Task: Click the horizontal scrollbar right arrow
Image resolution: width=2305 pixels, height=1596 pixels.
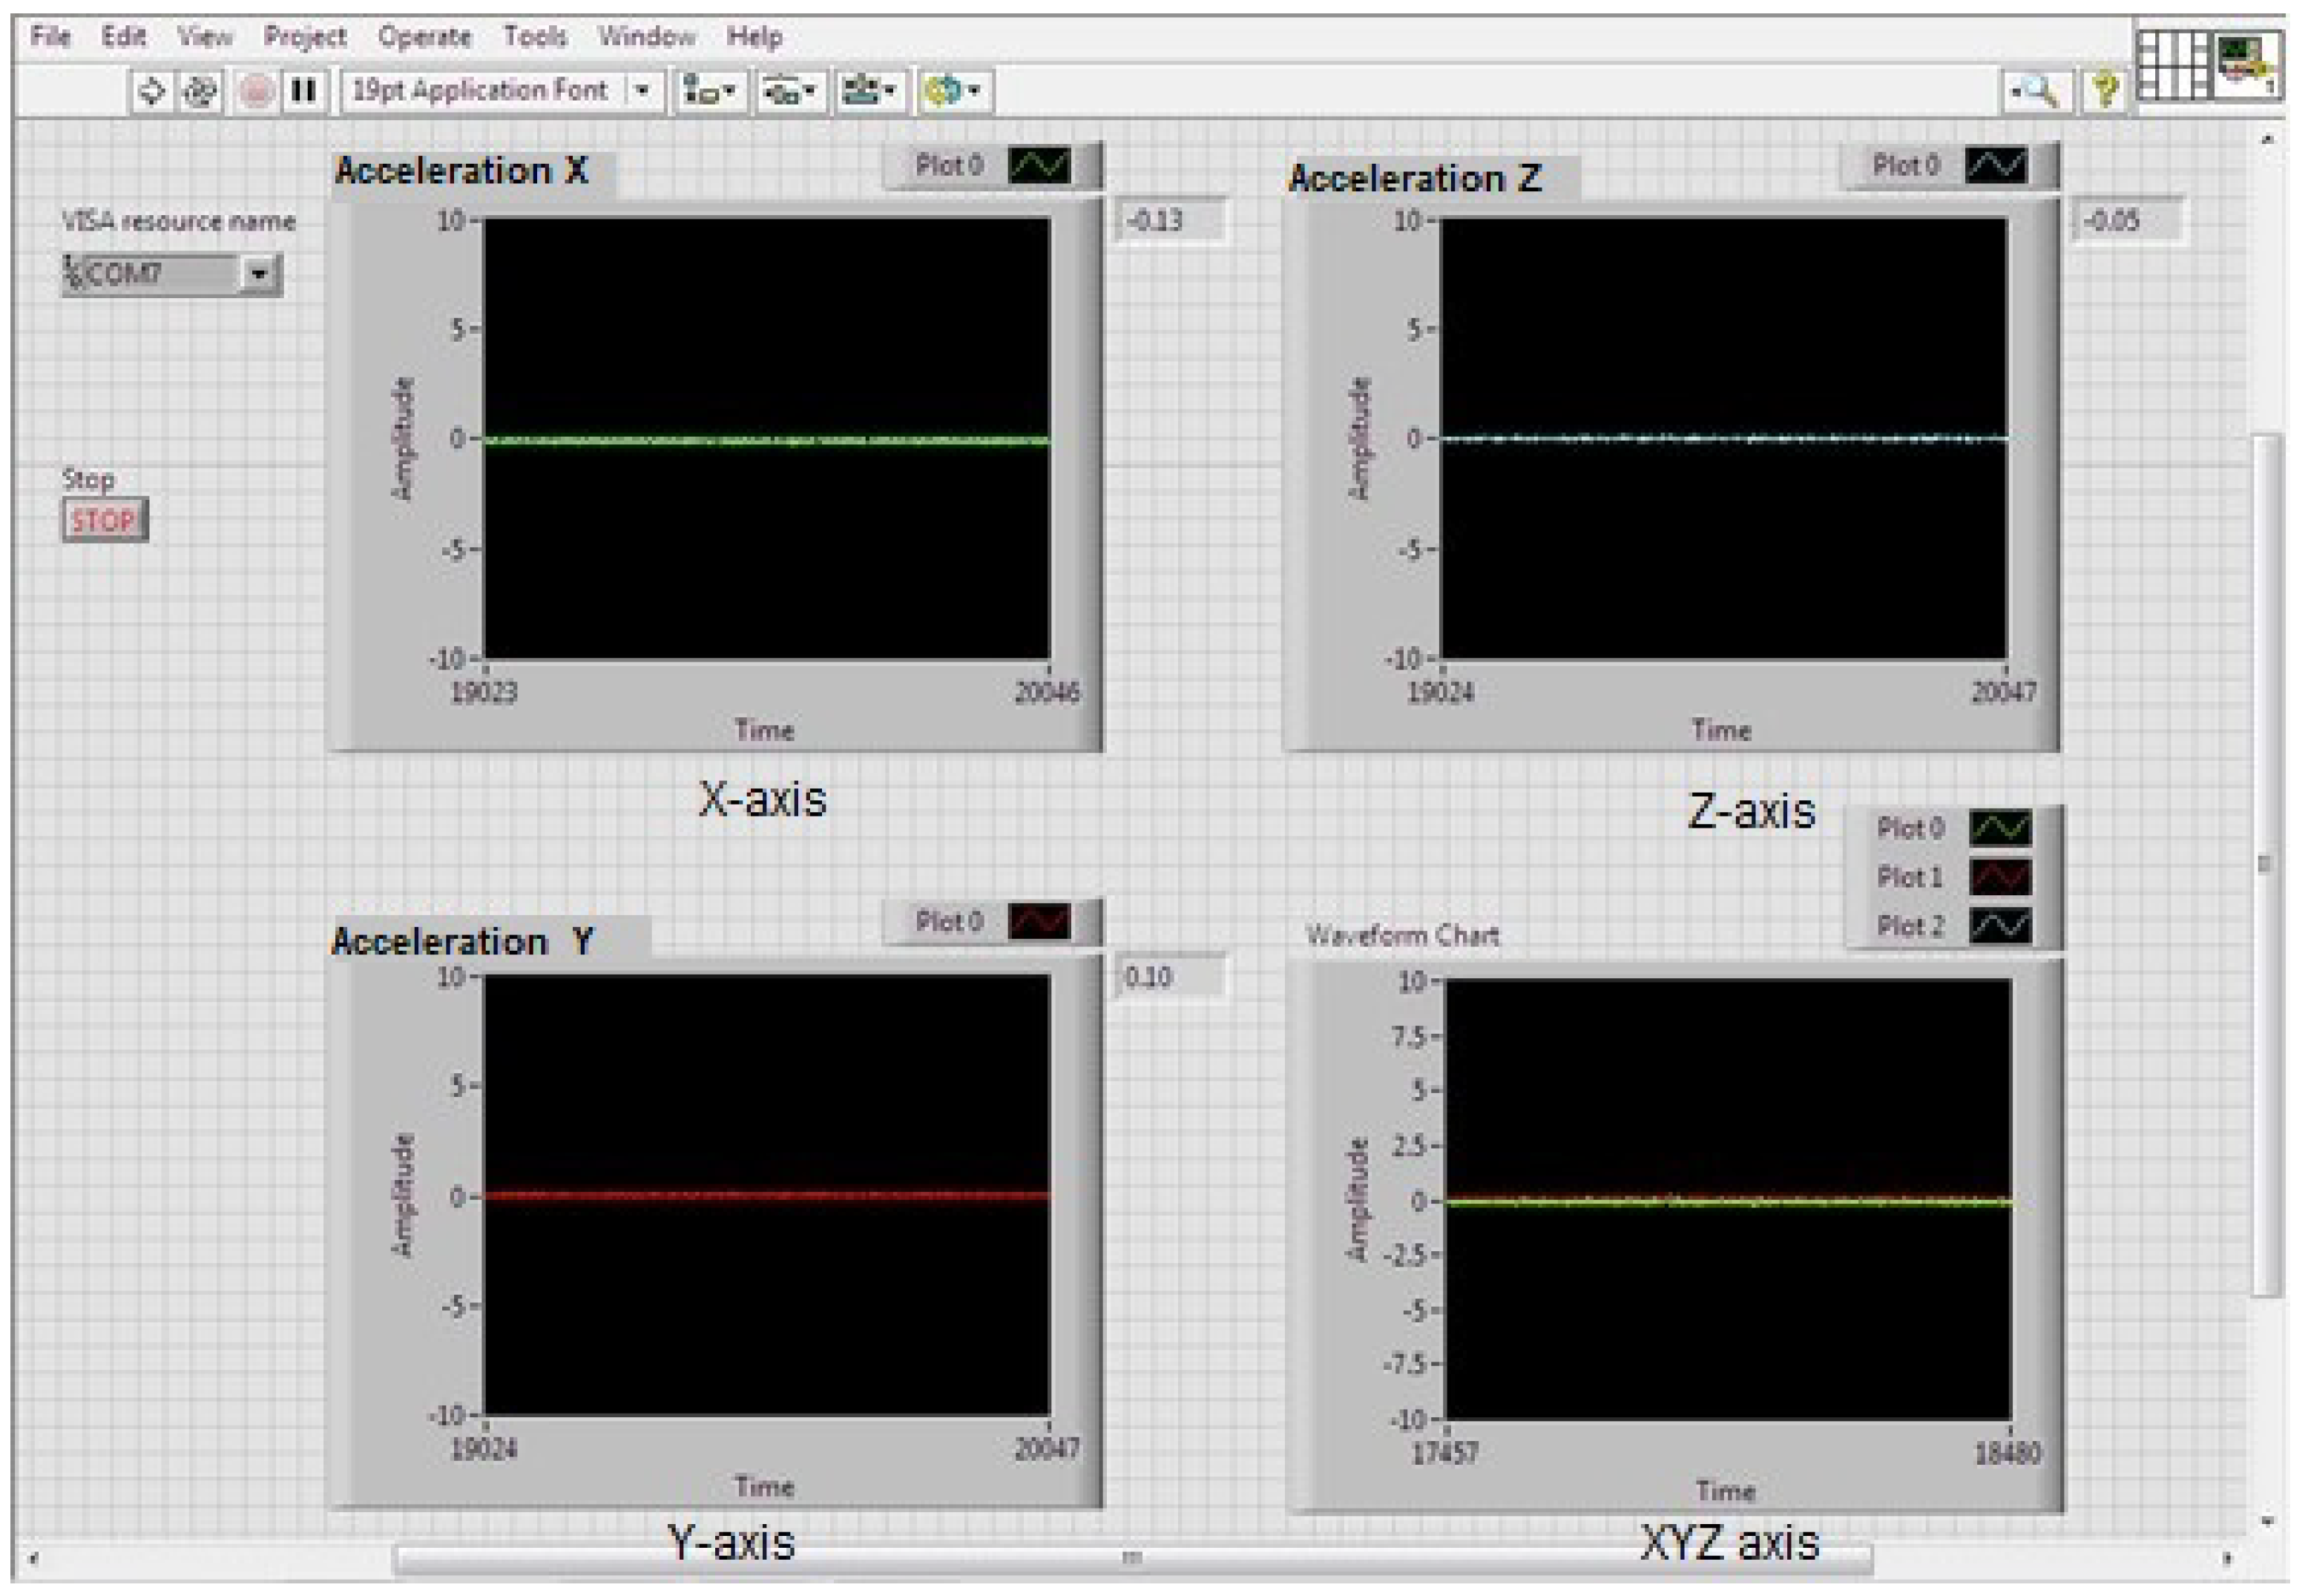Action: [2227, 1558]
